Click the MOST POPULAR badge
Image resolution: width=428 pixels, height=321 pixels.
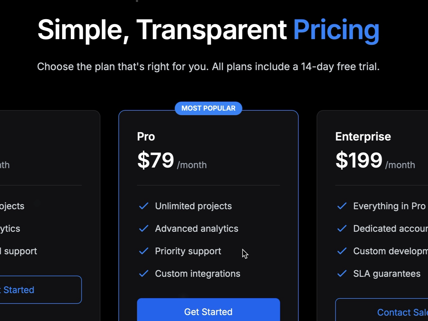click(x=208, y=108)
